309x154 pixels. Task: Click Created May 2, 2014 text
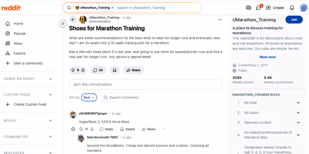(253, 65)
